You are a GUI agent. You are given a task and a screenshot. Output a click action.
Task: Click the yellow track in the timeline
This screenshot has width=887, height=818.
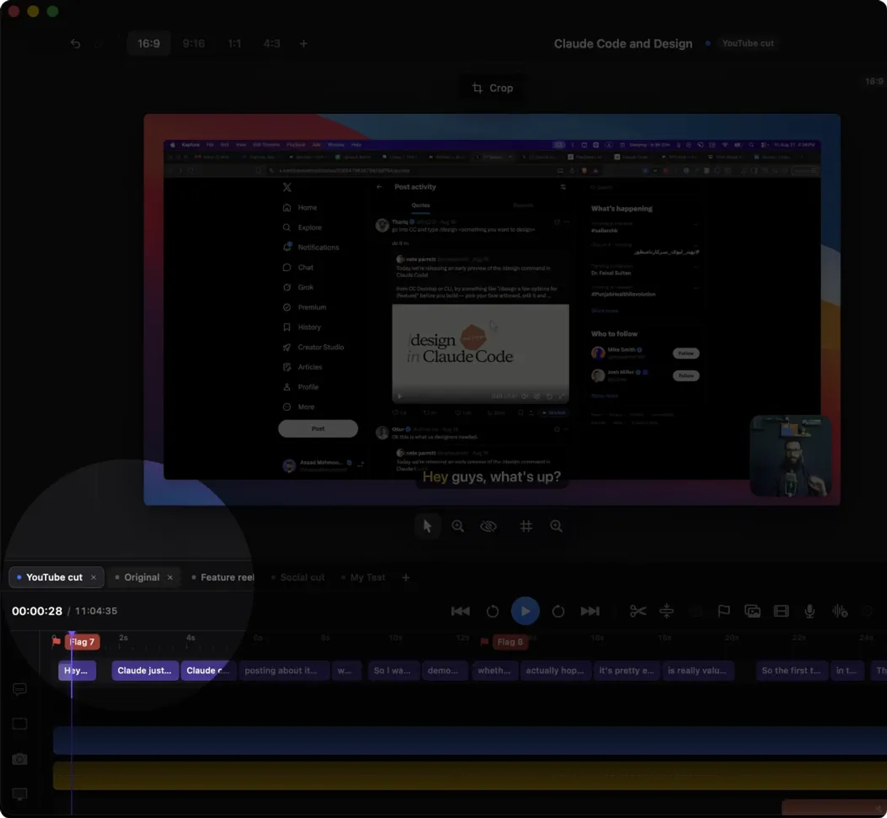click(469, 776)
